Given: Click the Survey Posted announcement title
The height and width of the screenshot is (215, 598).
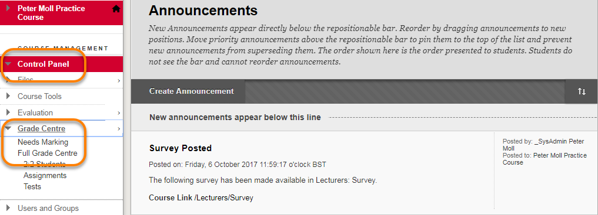Looking at the screenshot, I should pyautogui.click(x=181, y=148).
